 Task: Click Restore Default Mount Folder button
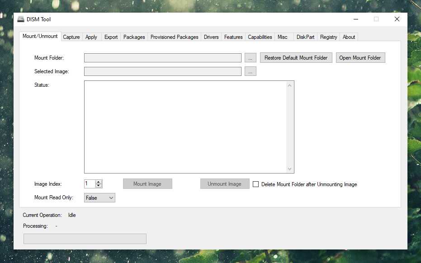coord(296,58)
